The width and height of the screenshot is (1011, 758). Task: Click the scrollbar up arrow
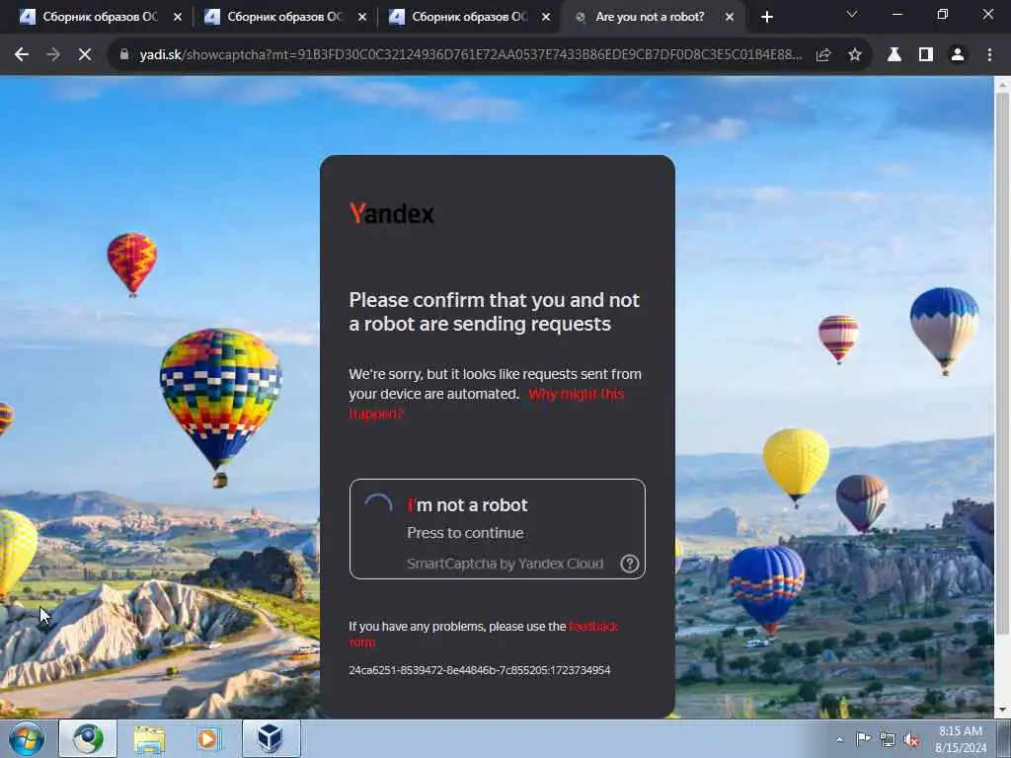click(1003, 85)
